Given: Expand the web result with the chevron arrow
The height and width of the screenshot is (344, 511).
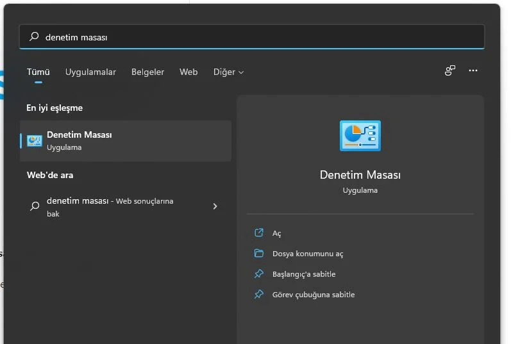Looking at the screenshot, I should (x=215, y=206).
